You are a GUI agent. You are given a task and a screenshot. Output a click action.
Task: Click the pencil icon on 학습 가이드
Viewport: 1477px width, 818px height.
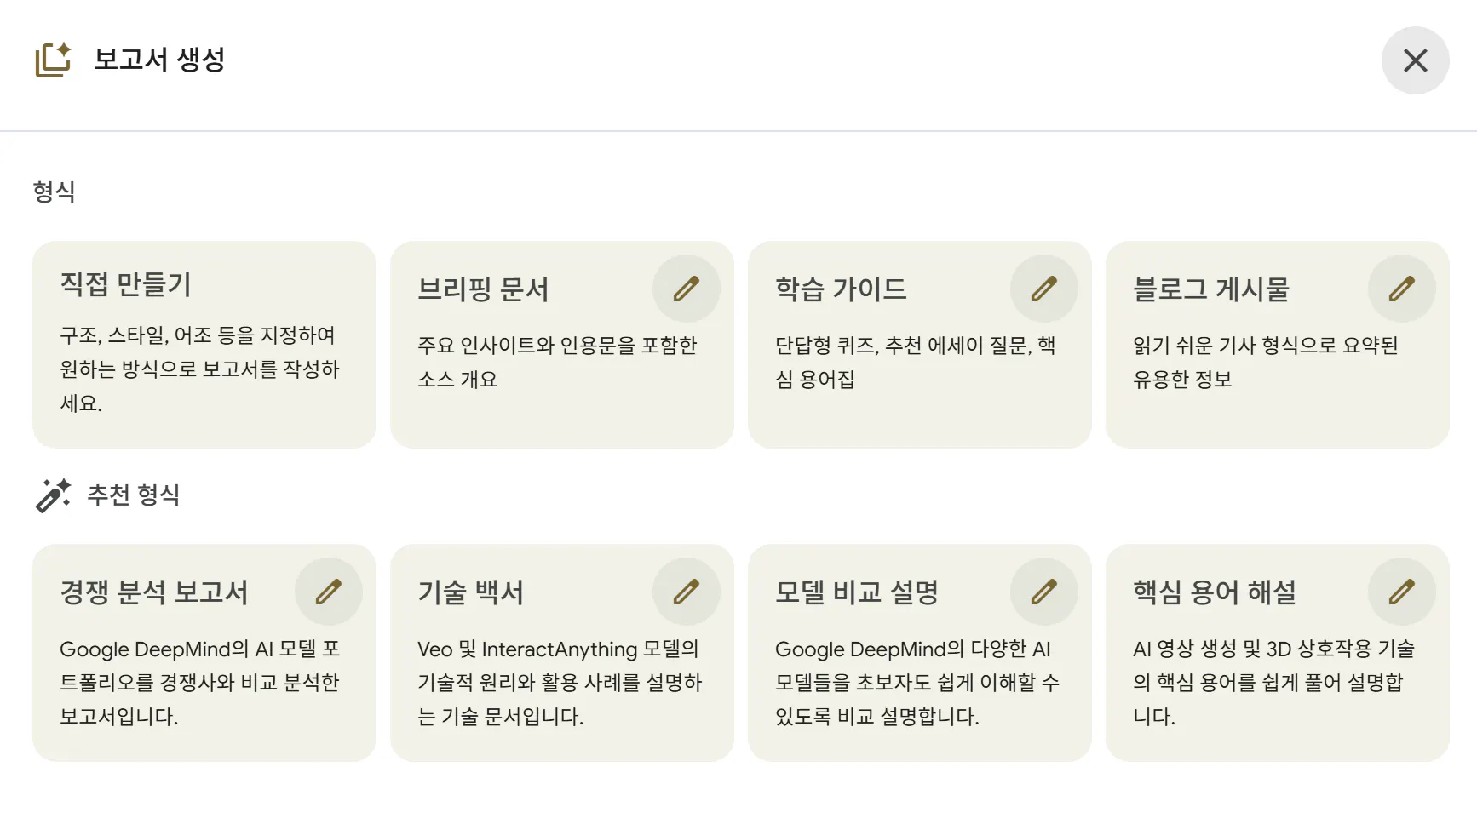point(1043,289)
